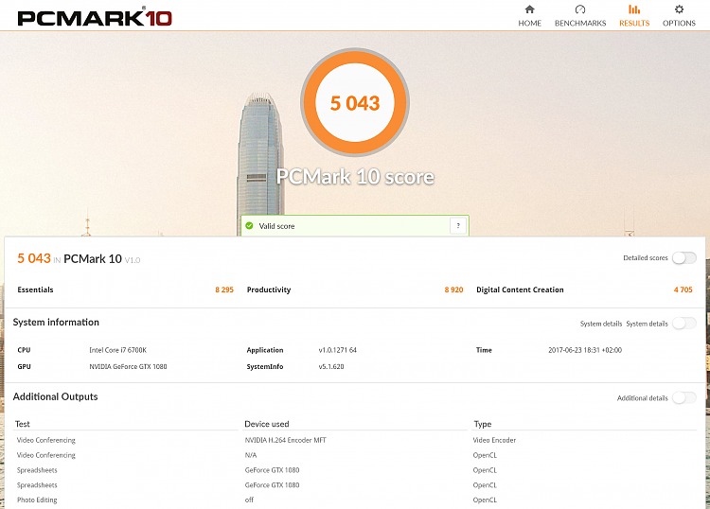Toggle the System details switch
The height and width of the screenshot is (509, 710).
683,323
